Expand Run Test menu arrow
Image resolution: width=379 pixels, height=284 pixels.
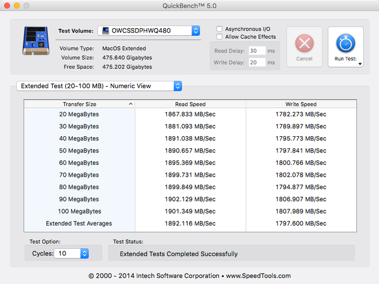coord(360,64)
